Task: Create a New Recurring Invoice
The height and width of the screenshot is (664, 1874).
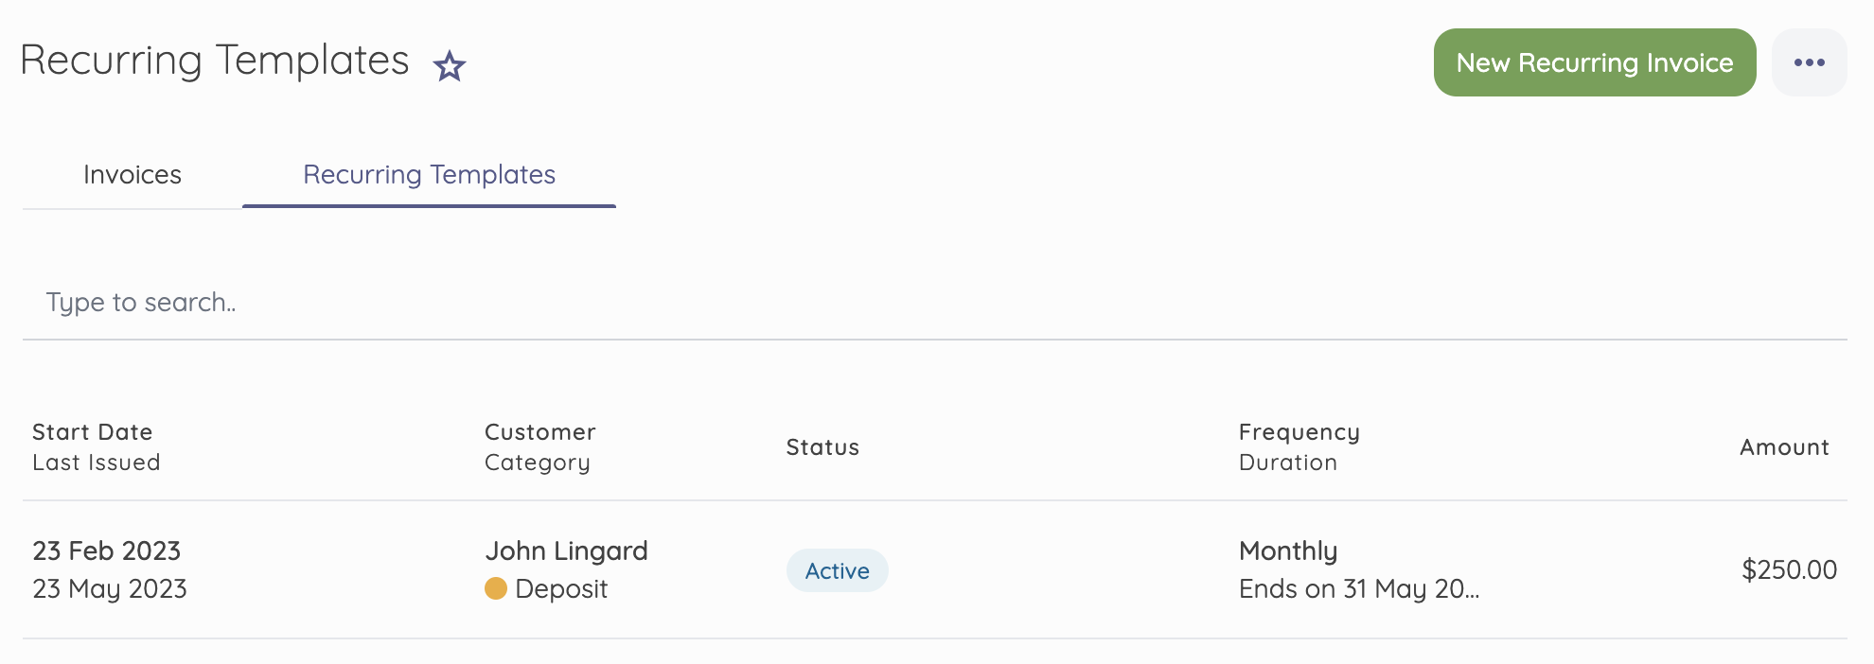Action: (1594, 62)
